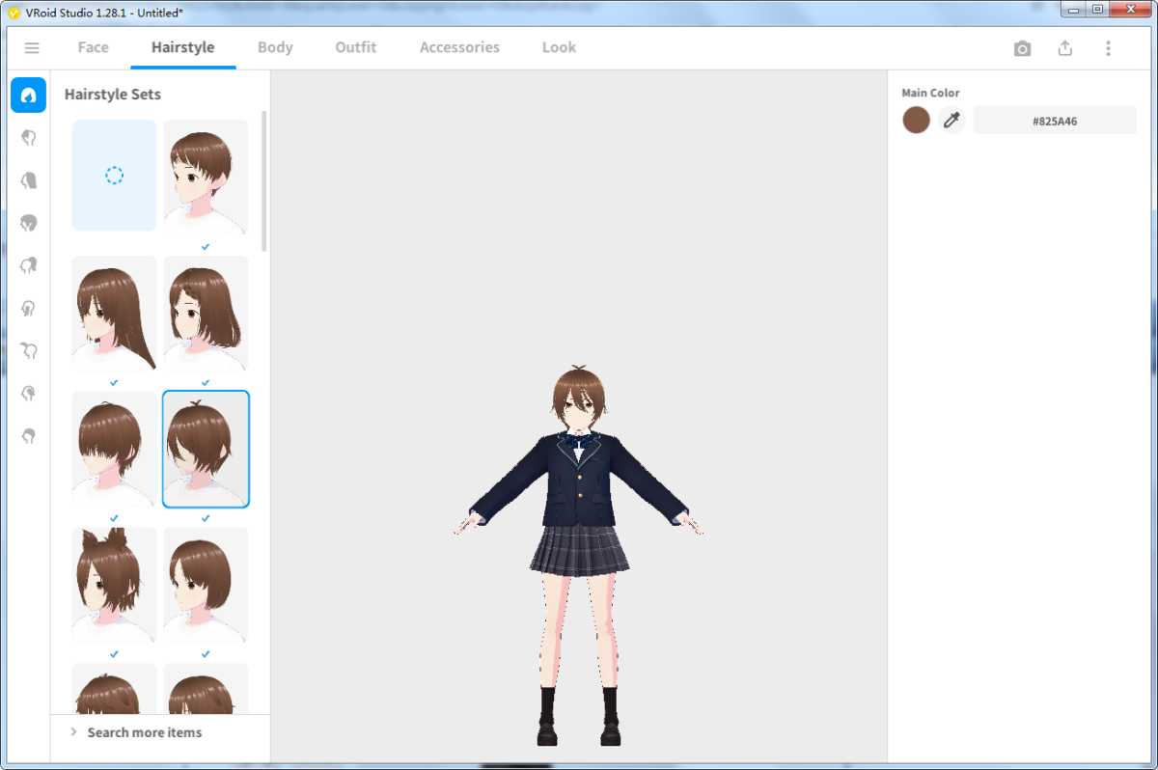This screenshot has width=1158, height=770.
Task: Toggle selection of the top-right hairstyle thumbnail
Action: pyautogui.click(x=206, y=176)
